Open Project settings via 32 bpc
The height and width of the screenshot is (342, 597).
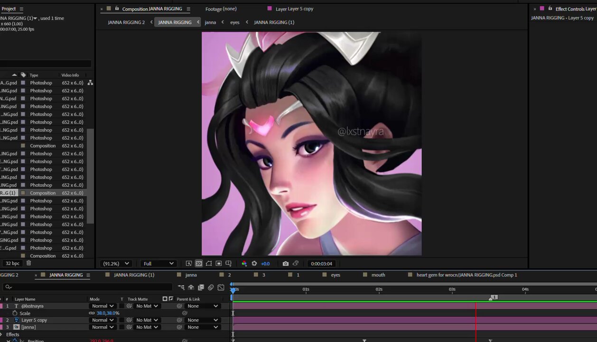tap(12, 263)
